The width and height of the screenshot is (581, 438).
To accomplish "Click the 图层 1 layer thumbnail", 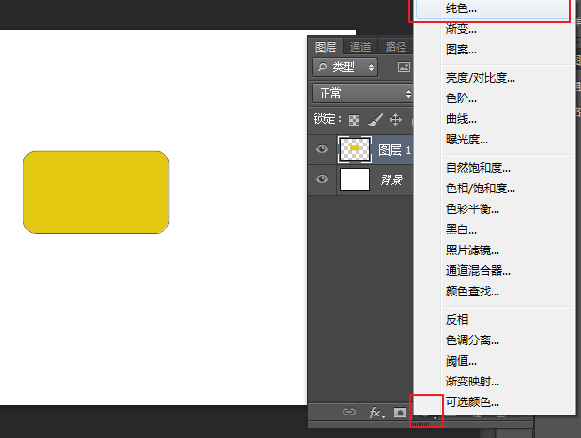I will pos(355,149).
